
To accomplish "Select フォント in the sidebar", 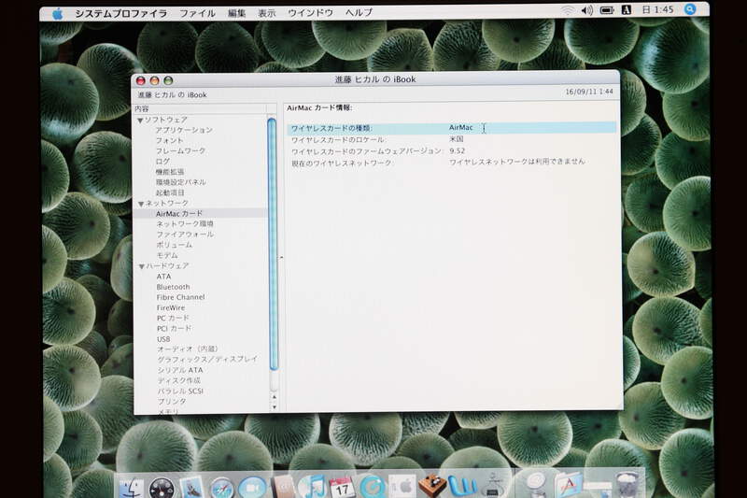I will click(170, 140).
